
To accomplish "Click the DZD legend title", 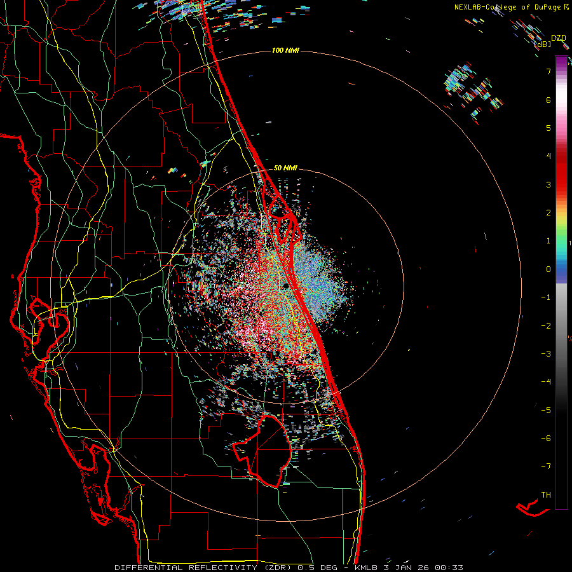I will click(x=559, y=38).
